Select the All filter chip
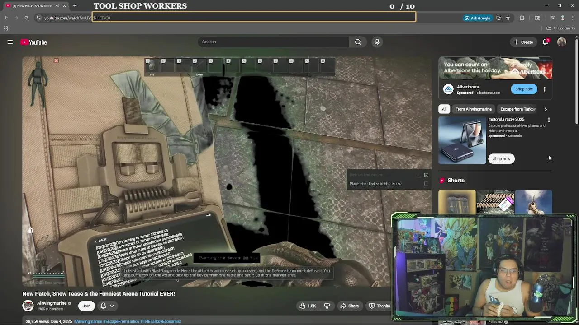579x325 pixels. point(444,109)
